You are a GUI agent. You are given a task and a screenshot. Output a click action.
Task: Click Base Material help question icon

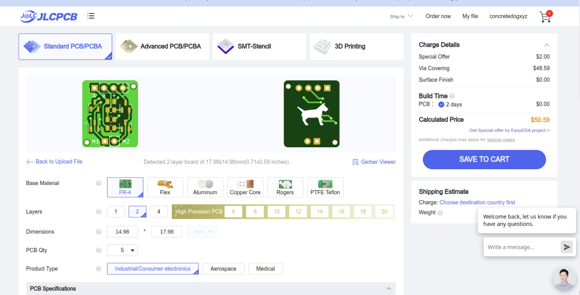pos(98,183)
